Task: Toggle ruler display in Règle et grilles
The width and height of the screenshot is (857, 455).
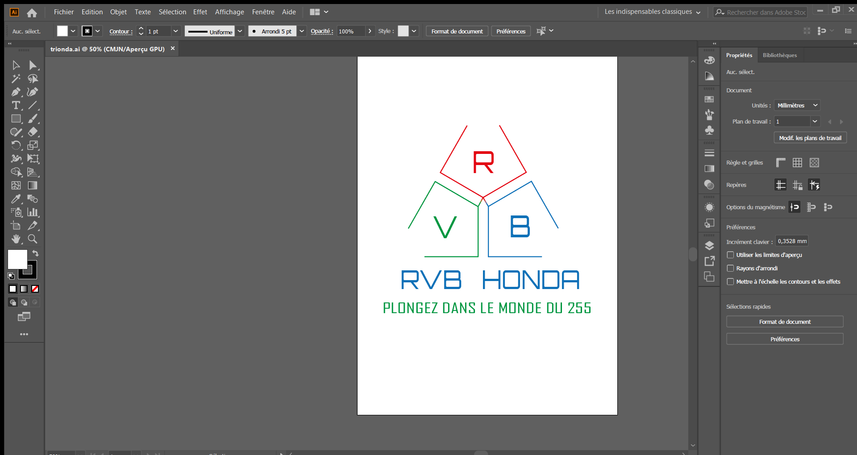Action: pos(781,163)
